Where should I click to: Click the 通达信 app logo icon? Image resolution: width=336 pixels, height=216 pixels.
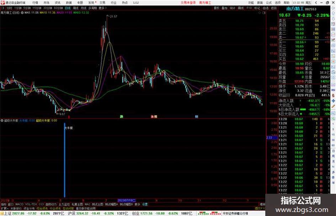point(3,2)
